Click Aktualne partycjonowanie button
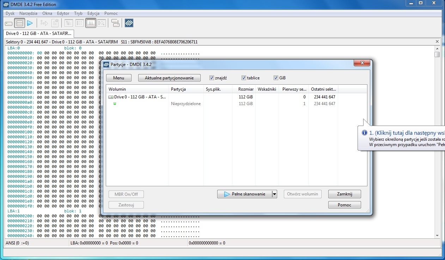Image resolution: width=445 pixels, height=260 pixels. click(x=169, y=78)
